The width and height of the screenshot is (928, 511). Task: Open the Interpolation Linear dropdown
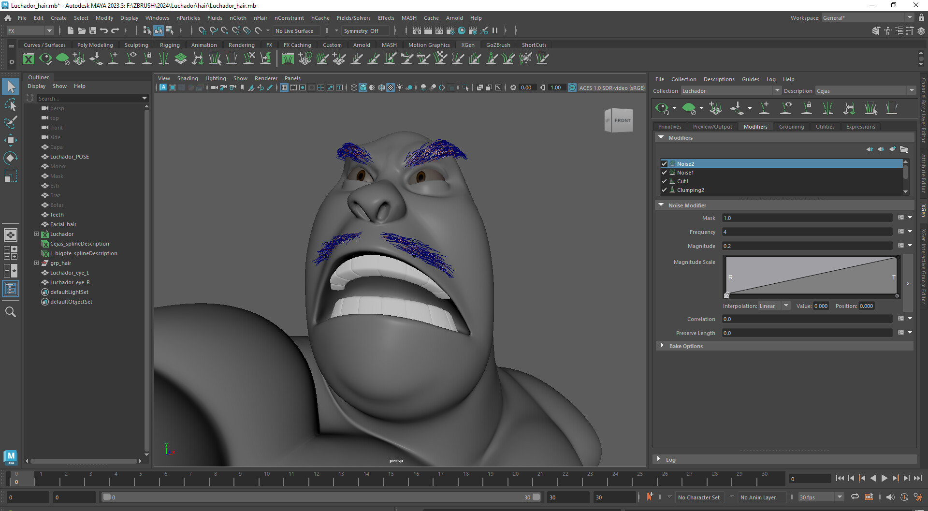773,306
